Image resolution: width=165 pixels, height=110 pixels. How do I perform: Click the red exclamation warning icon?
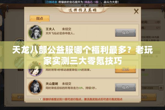click(x=40, y=99)
